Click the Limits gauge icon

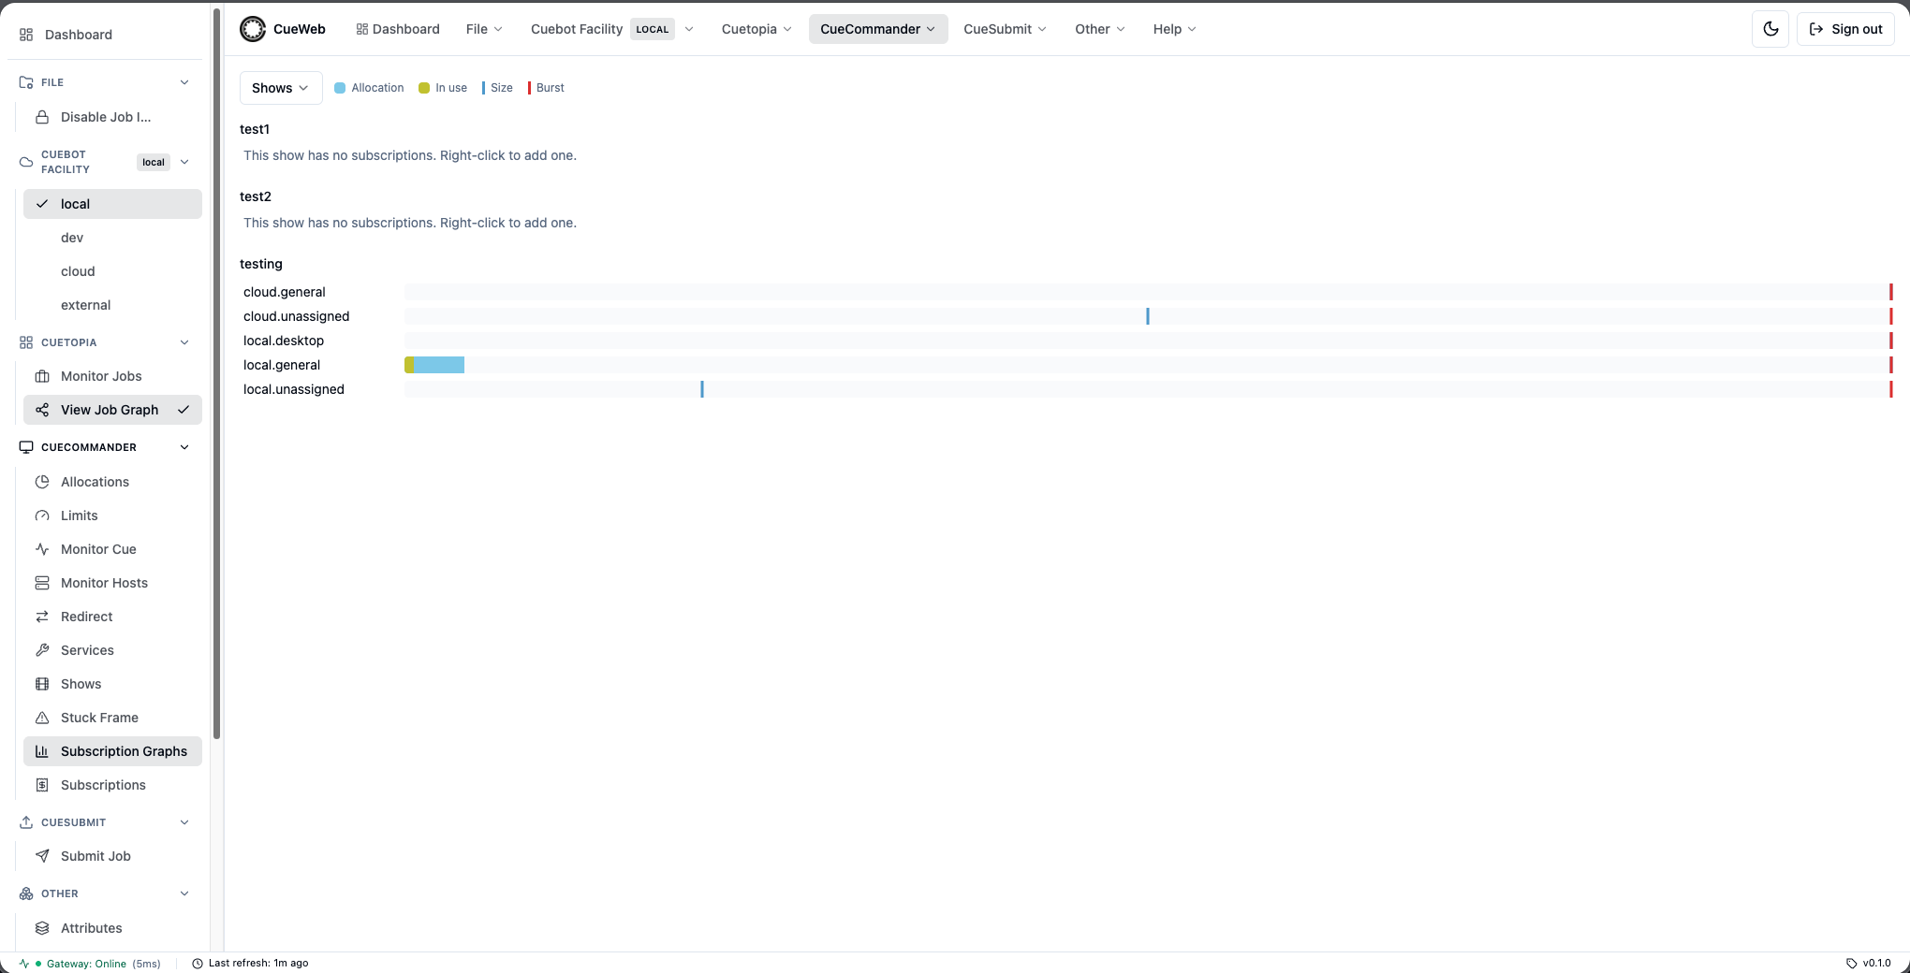pyautogui.click(x=42, y=516)
